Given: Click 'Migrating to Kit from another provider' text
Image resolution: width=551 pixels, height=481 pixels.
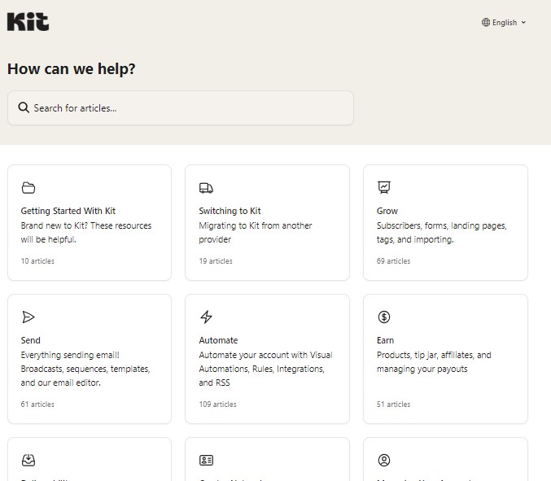Looking at the screenshot, I should coord(256,233).
